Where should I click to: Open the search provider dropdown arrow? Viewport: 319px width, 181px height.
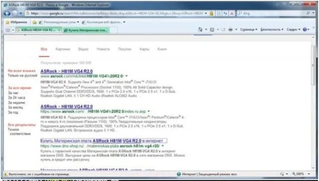(314, 13)
